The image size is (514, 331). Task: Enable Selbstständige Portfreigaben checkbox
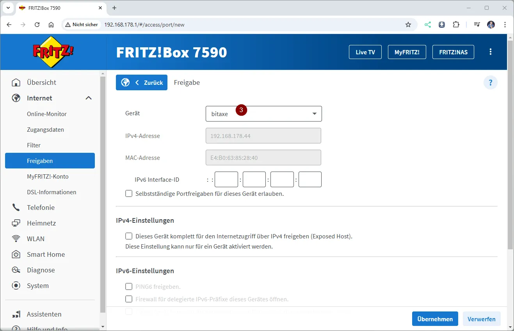pyautogui.click(x=129, y=193)
